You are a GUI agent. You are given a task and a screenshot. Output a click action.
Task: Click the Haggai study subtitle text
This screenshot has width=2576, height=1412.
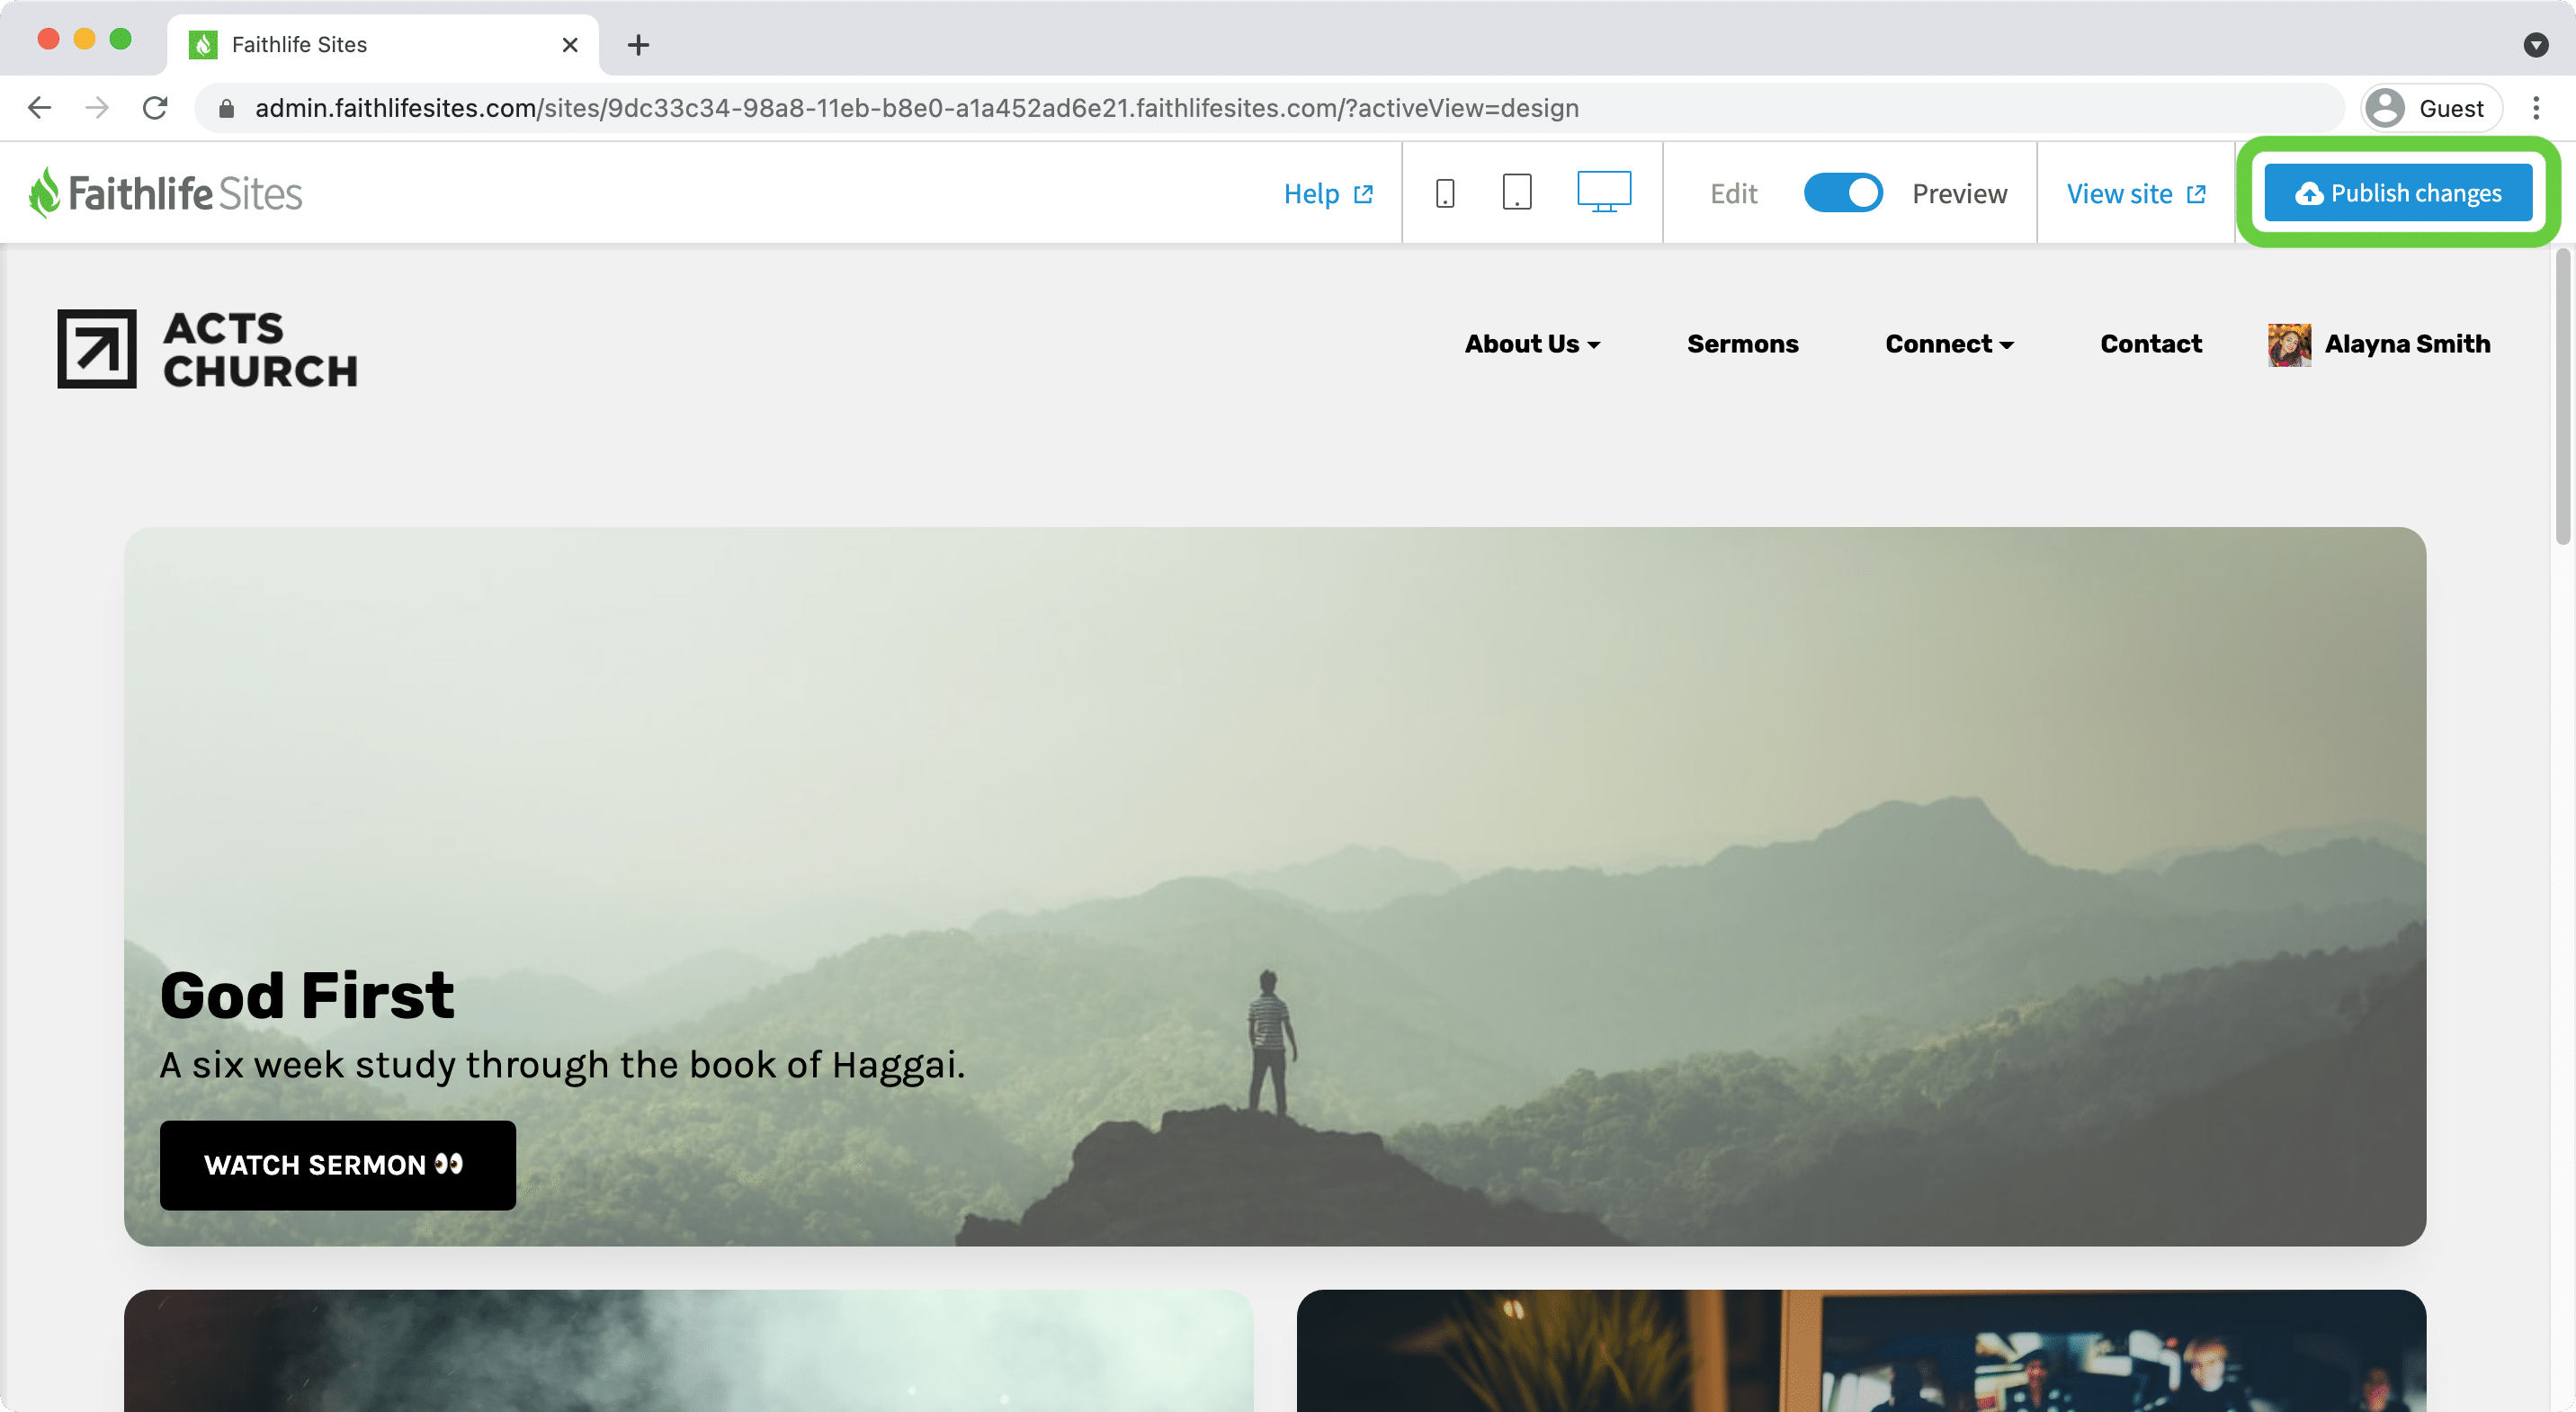click(x=562, y=1065)
